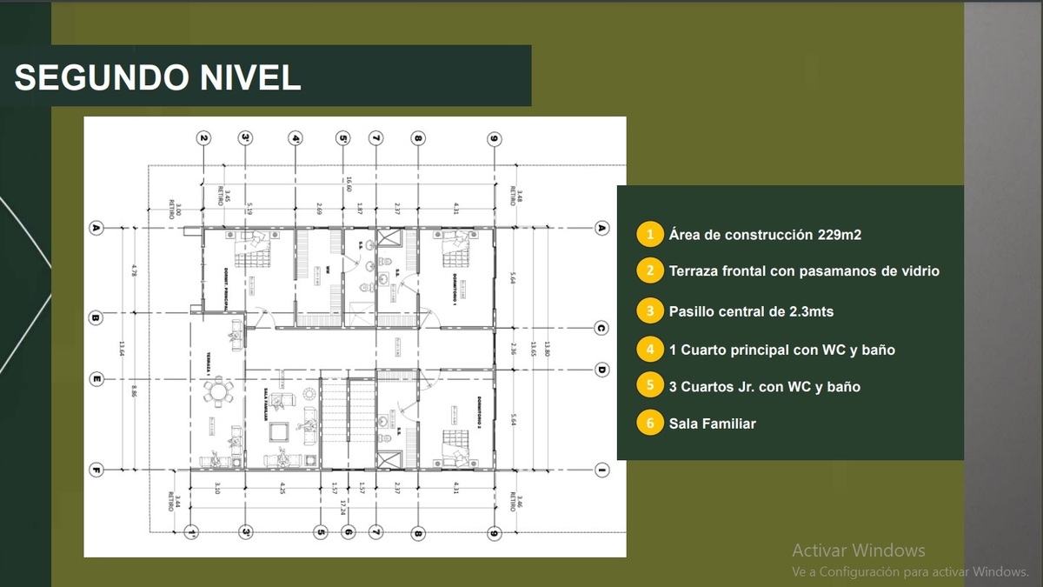Select the yellow number 2 circle
Image resolution: width=1043 pixels, height=587 pixels.
648,270
